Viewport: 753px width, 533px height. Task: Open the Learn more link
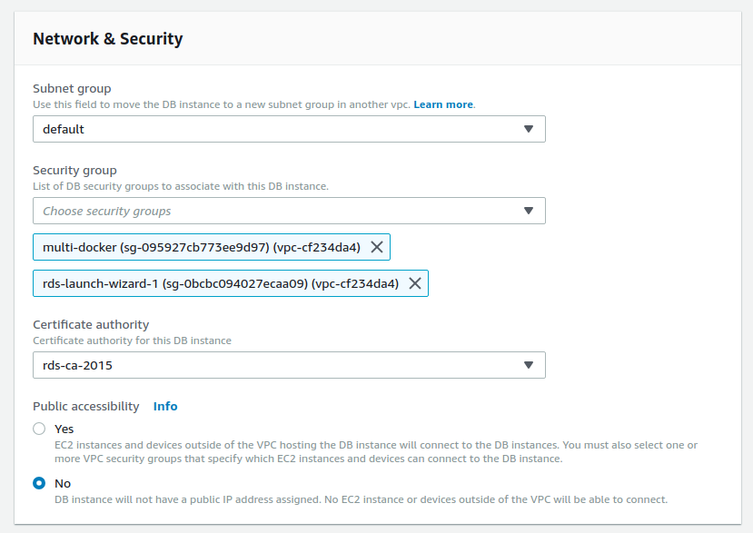click(x=443, y=104)
